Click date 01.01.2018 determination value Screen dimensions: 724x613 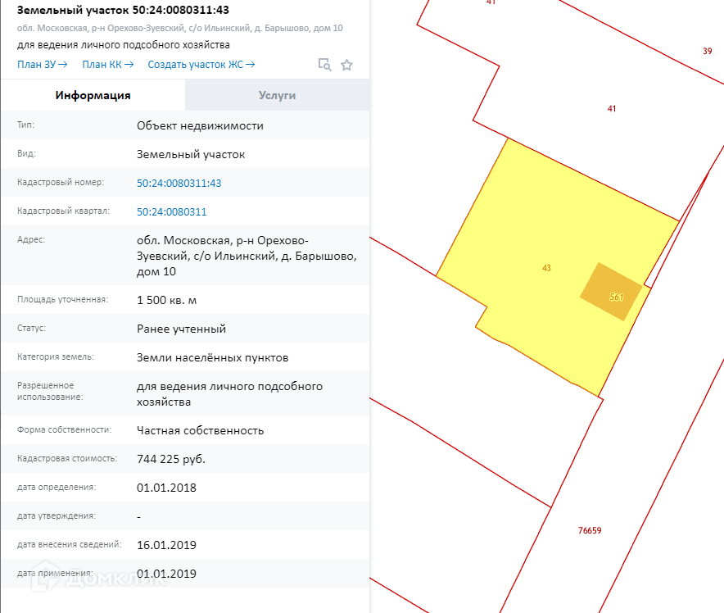click(166, 488)
